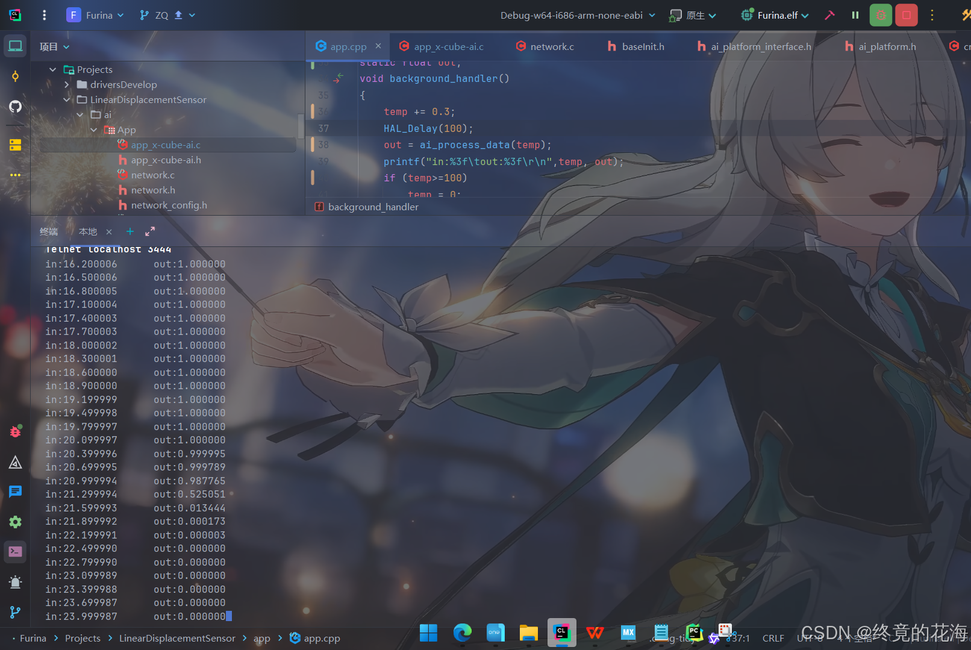Viewport: 971px width, 650px height.
Task: Click Furina in bottom navigation bar
Action: coord(33,638)
